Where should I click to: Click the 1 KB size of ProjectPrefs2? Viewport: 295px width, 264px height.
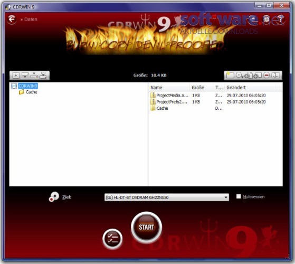pyautogui.click(x=196, y=102)
